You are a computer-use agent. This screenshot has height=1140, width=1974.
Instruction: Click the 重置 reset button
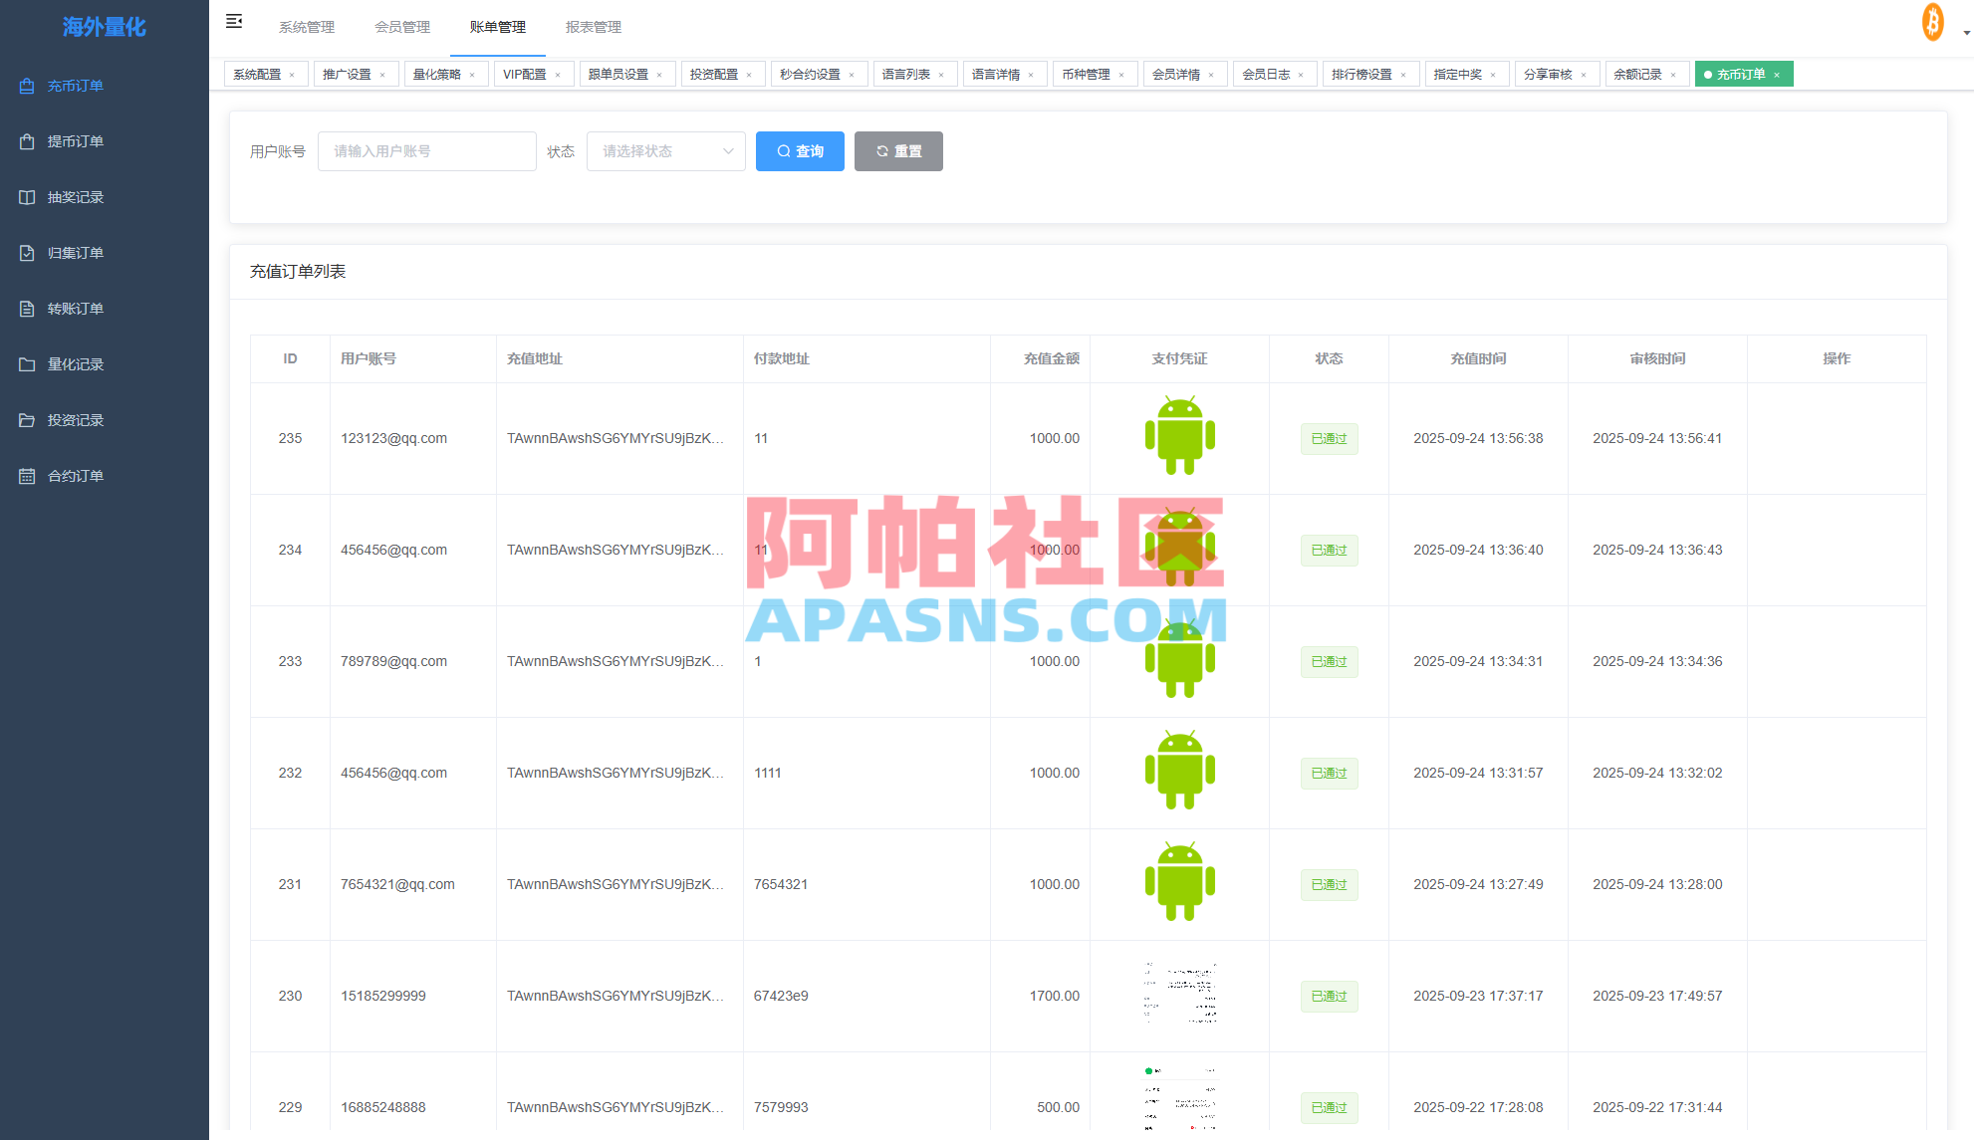tap(897, 151)
